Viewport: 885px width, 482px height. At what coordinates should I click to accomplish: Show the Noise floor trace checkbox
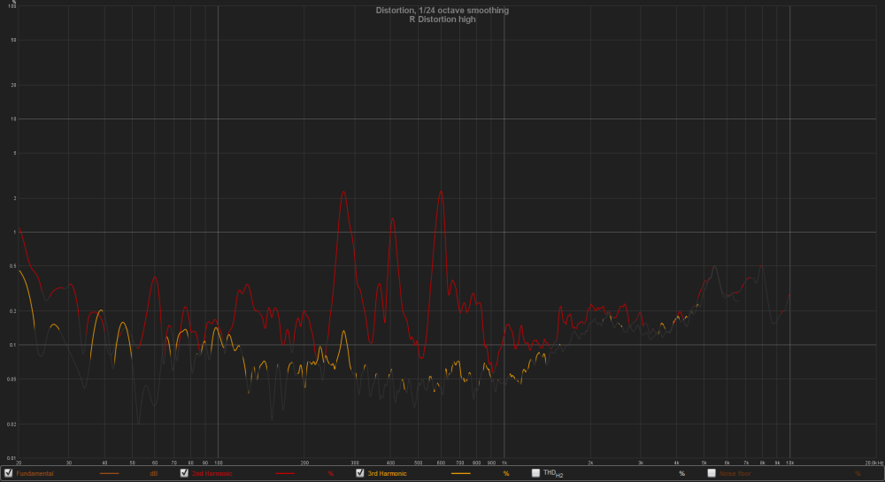[712, 473]
